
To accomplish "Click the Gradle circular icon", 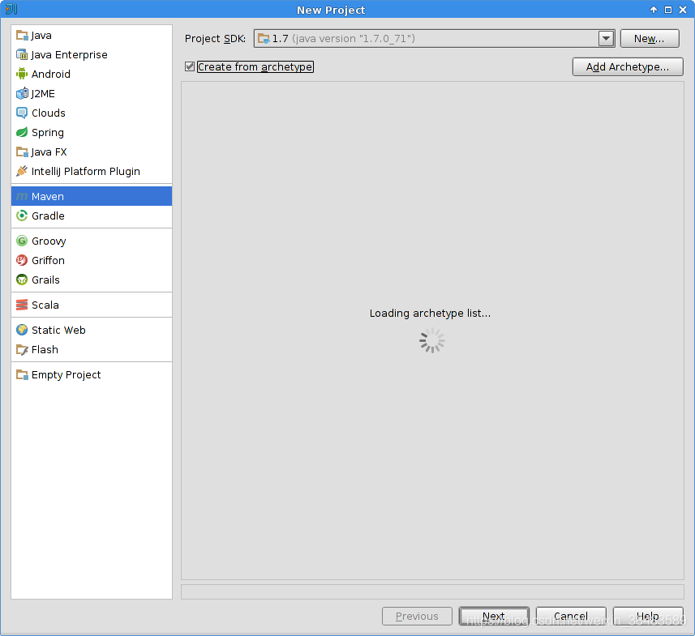I will 22,216.
